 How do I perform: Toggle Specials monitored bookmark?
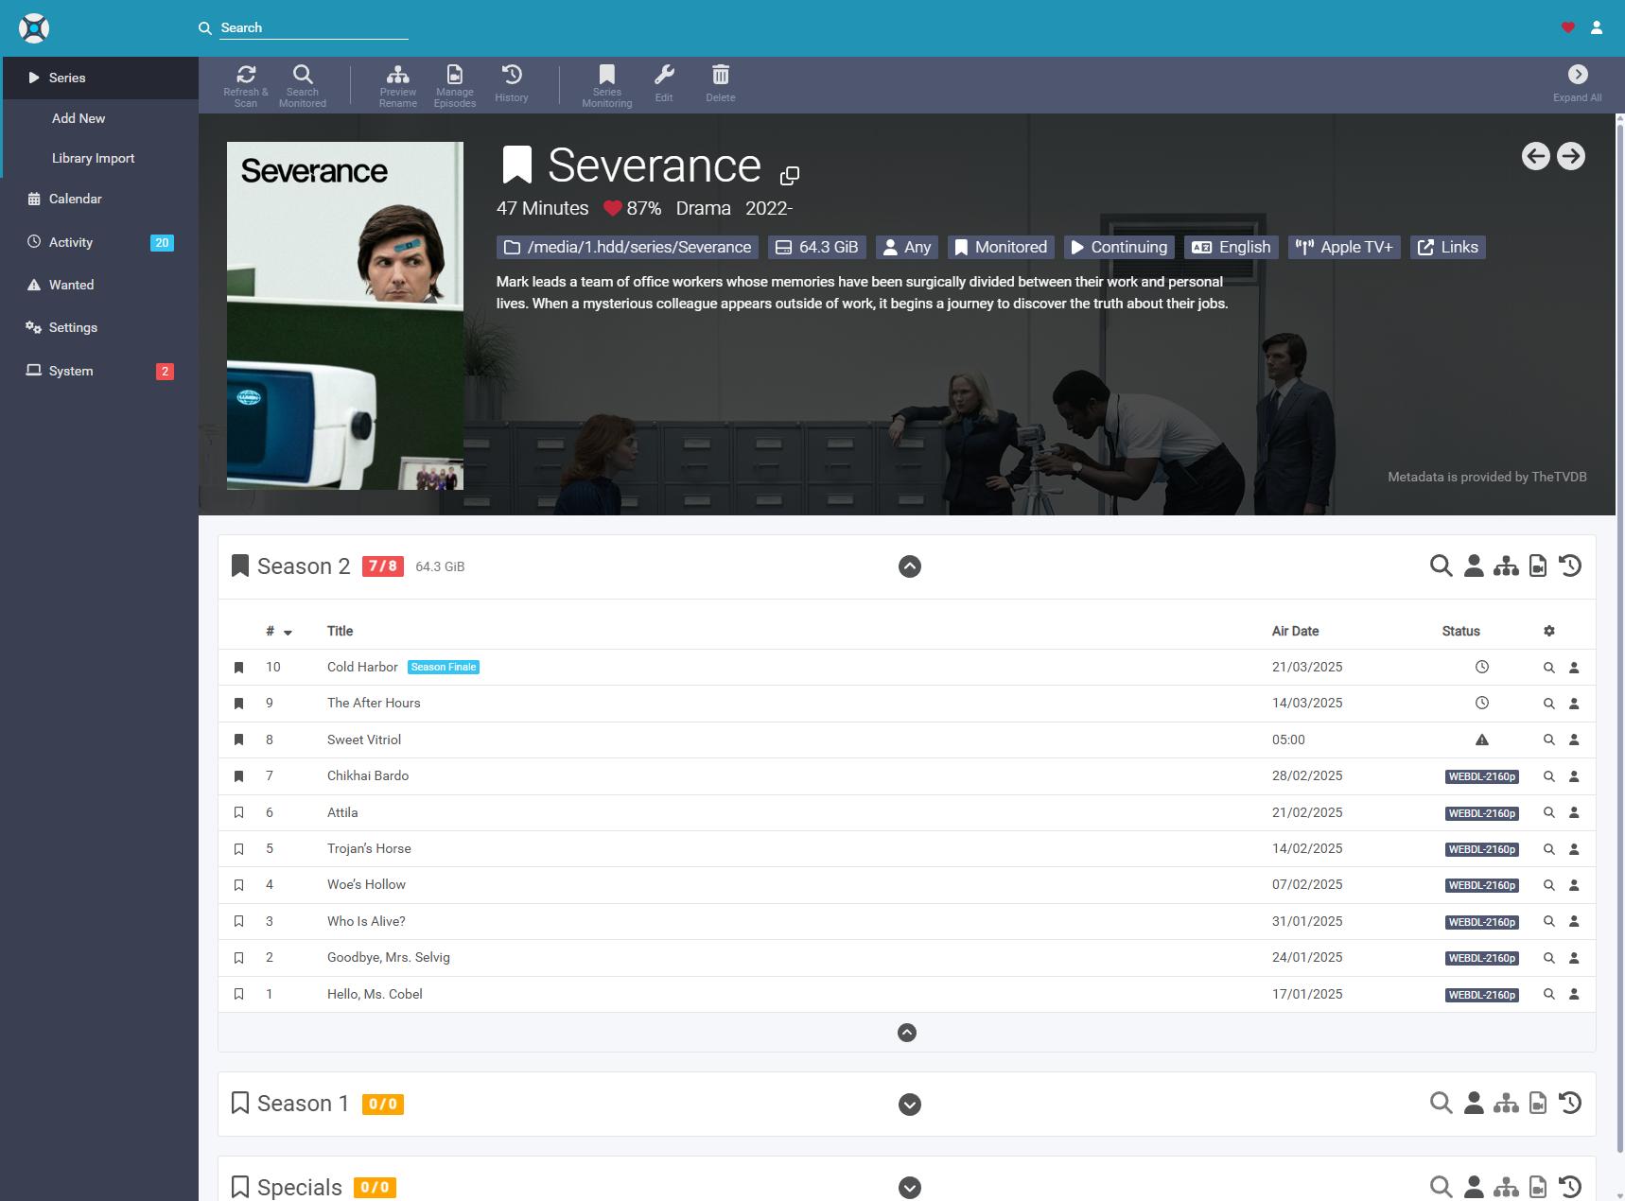pos(240,1186)
